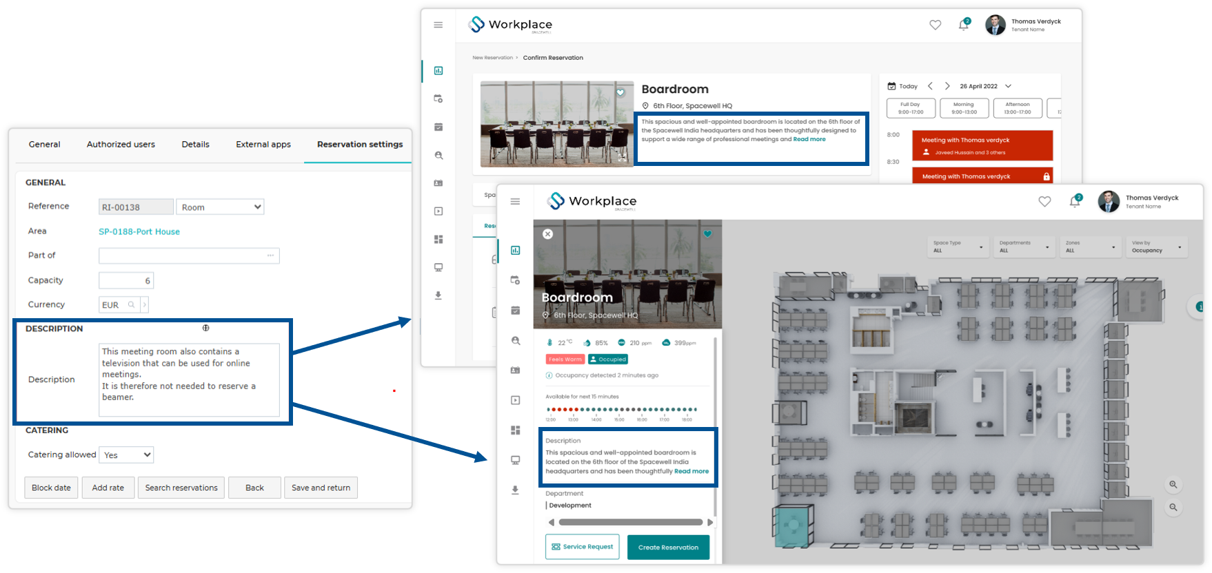The height and width of the screenshot is (573, 1212).
Task: Click notification bell in Confirm Reservation window
Action: (964, 25)
